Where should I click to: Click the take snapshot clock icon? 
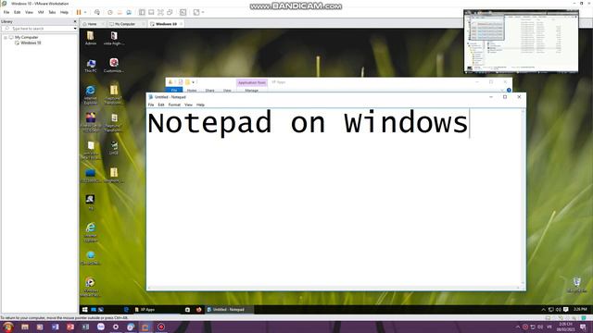tap(110, 12)
